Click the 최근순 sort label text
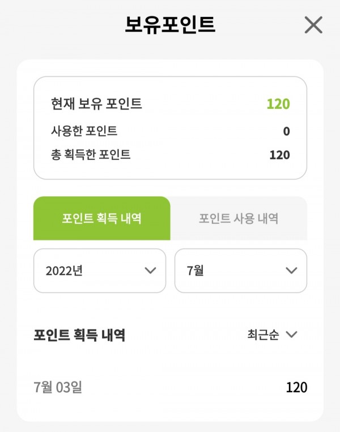This screenshot has height=432, width=340. coord(263,334)
